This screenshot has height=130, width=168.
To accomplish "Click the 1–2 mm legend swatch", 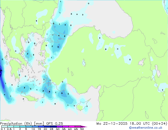I will pos(17,127).
